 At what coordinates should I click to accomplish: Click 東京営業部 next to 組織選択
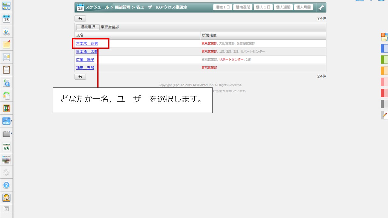[110, 27]
